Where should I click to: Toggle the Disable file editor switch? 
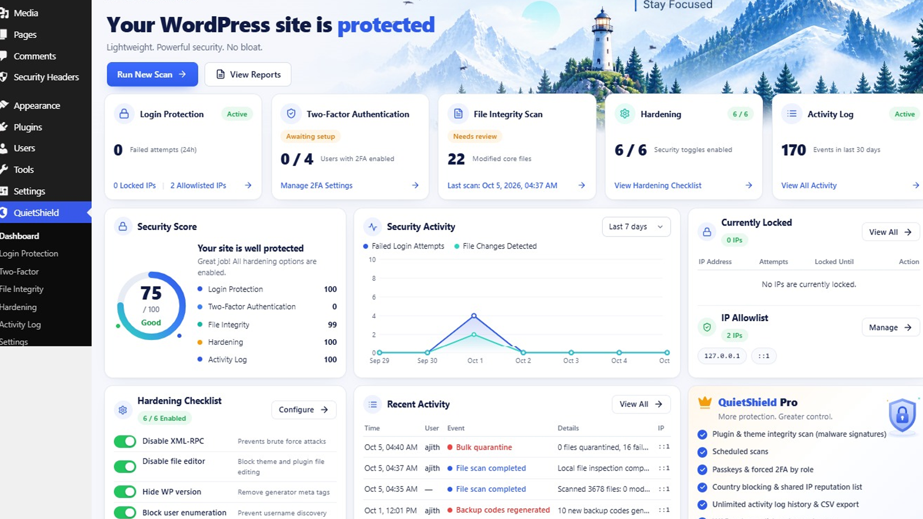[125, 466]
